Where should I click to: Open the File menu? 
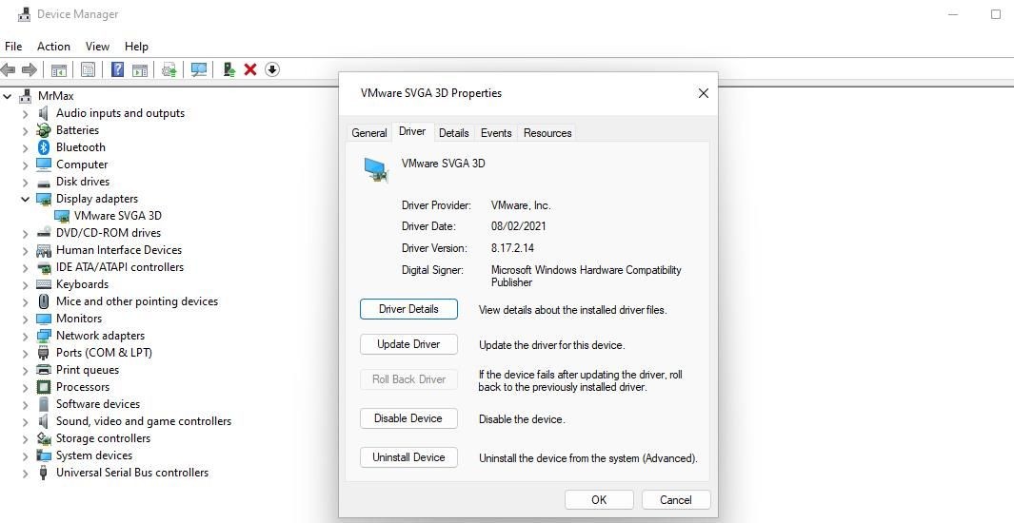click(13, 47)
